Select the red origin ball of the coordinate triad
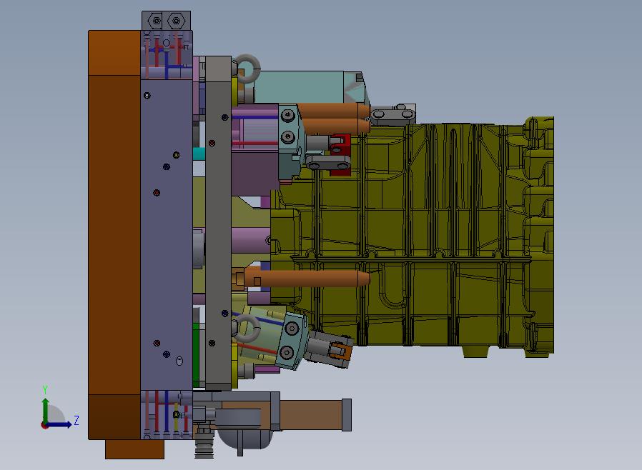 pyautogui.click(x=44, y=426)
